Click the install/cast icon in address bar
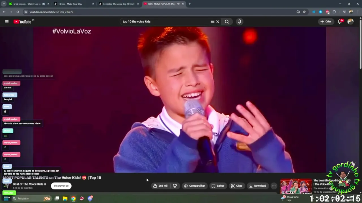Viewport: 362px width, 203px height. click(x=298, y=12)
